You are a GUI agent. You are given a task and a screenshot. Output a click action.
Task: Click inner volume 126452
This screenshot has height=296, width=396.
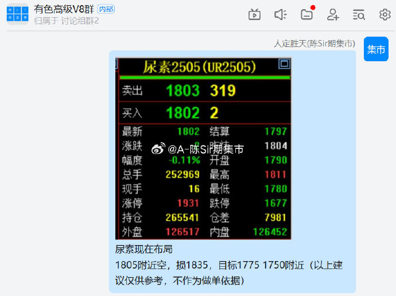coord(270,232)
